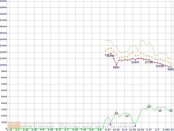Click the 20000 y-axis label
This screenshot has height=131, width=174.
(x=3, y=1)
